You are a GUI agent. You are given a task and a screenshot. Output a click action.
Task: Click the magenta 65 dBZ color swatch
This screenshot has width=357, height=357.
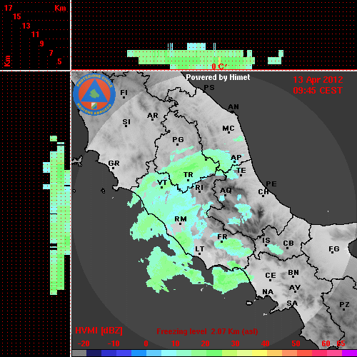[x=349, y=353]
